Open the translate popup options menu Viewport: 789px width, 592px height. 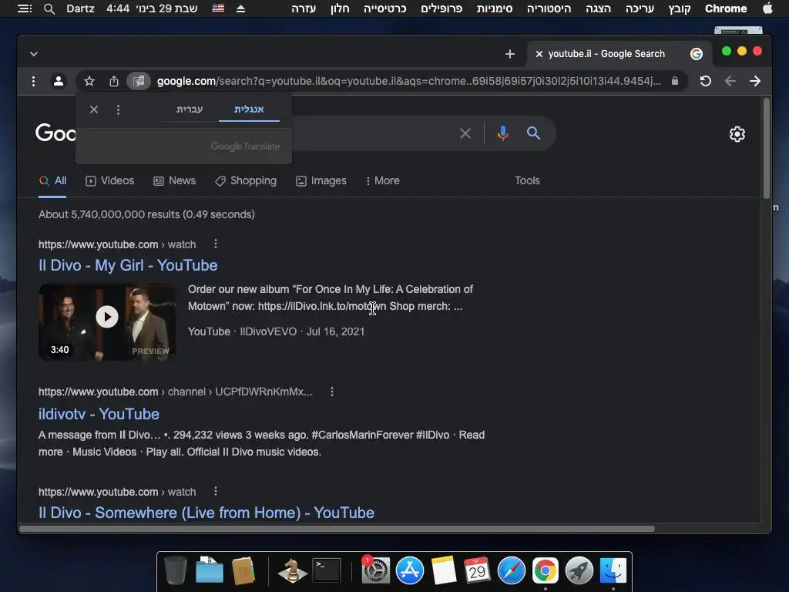point(118,109)
